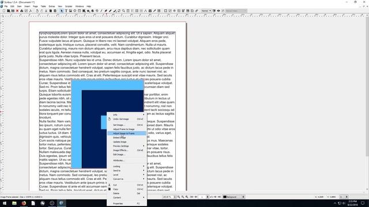Select the Bezier Curve tool

(x=106, y=11)
